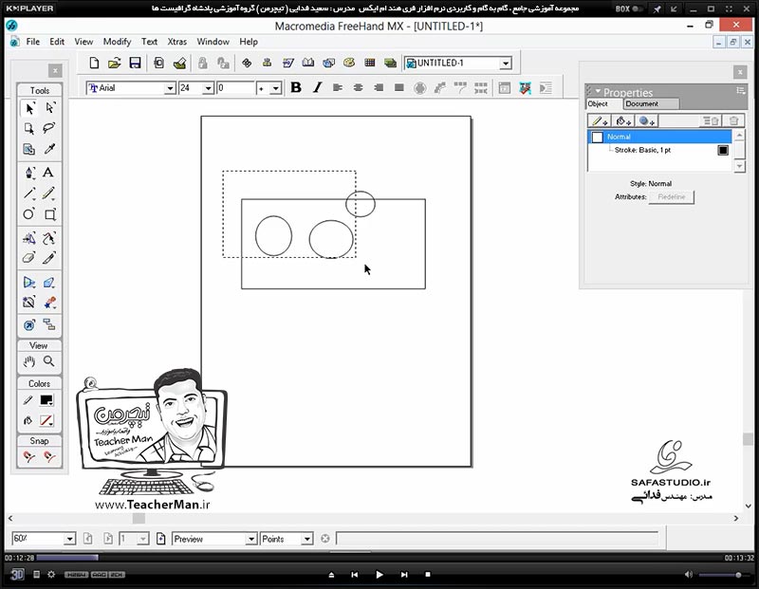Select the Stroke: Basic, 1 pt row
759x589 pixels.
coord(659,150)
